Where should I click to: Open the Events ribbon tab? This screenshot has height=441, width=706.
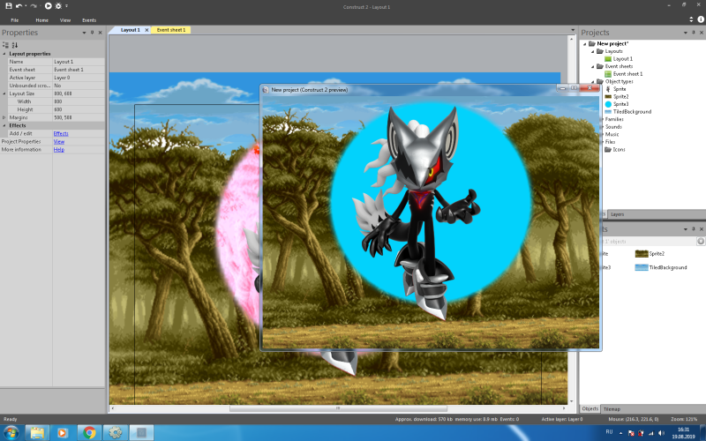(89, 20)
